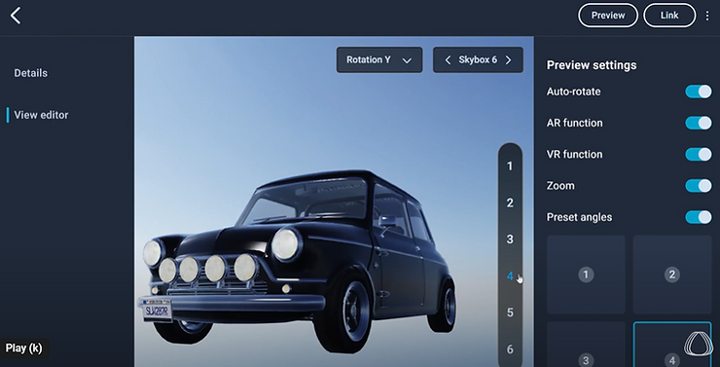The width and height of the screenshot is (720, 367).
Task: Click the Preview button
Action: point(608,16)
